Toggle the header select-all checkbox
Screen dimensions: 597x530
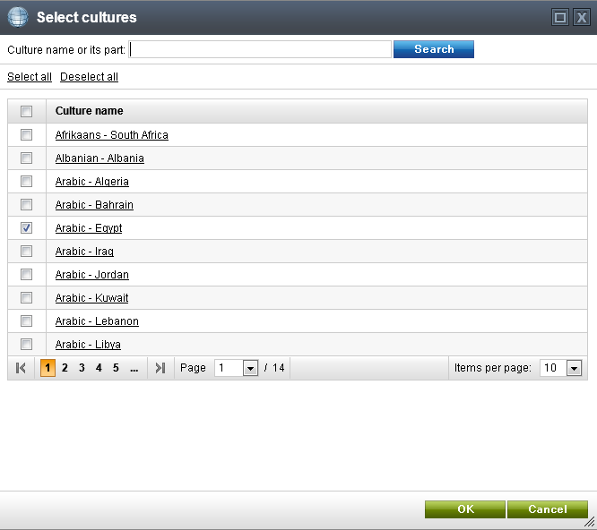click(x=26, y=111)
